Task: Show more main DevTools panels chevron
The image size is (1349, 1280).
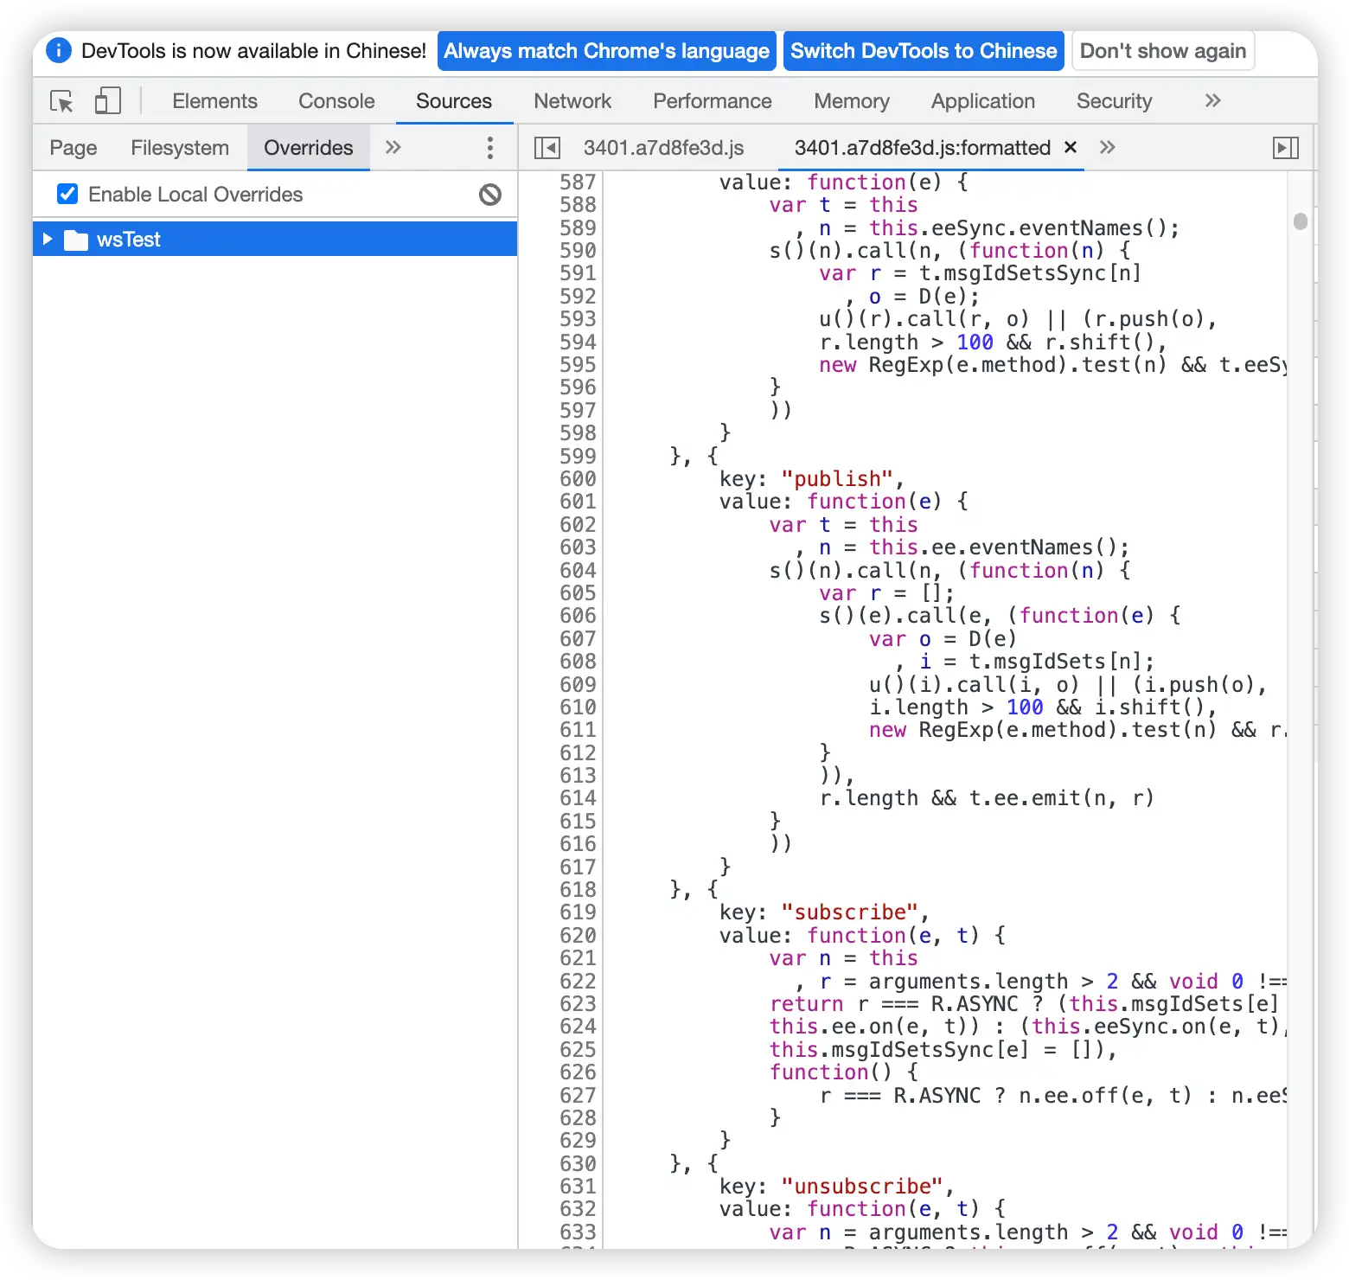Action: click(x=1212, y=101)
